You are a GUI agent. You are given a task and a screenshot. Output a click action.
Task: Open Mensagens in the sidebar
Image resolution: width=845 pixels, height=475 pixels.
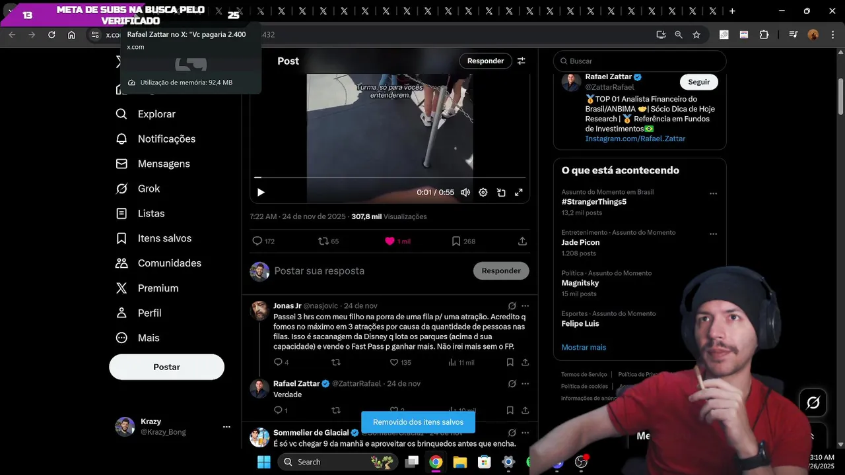pyautogui.click(x=152, y=164)
